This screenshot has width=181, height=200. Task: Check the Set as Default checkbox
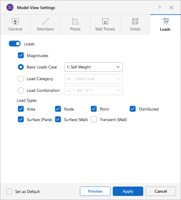(9, 192)
